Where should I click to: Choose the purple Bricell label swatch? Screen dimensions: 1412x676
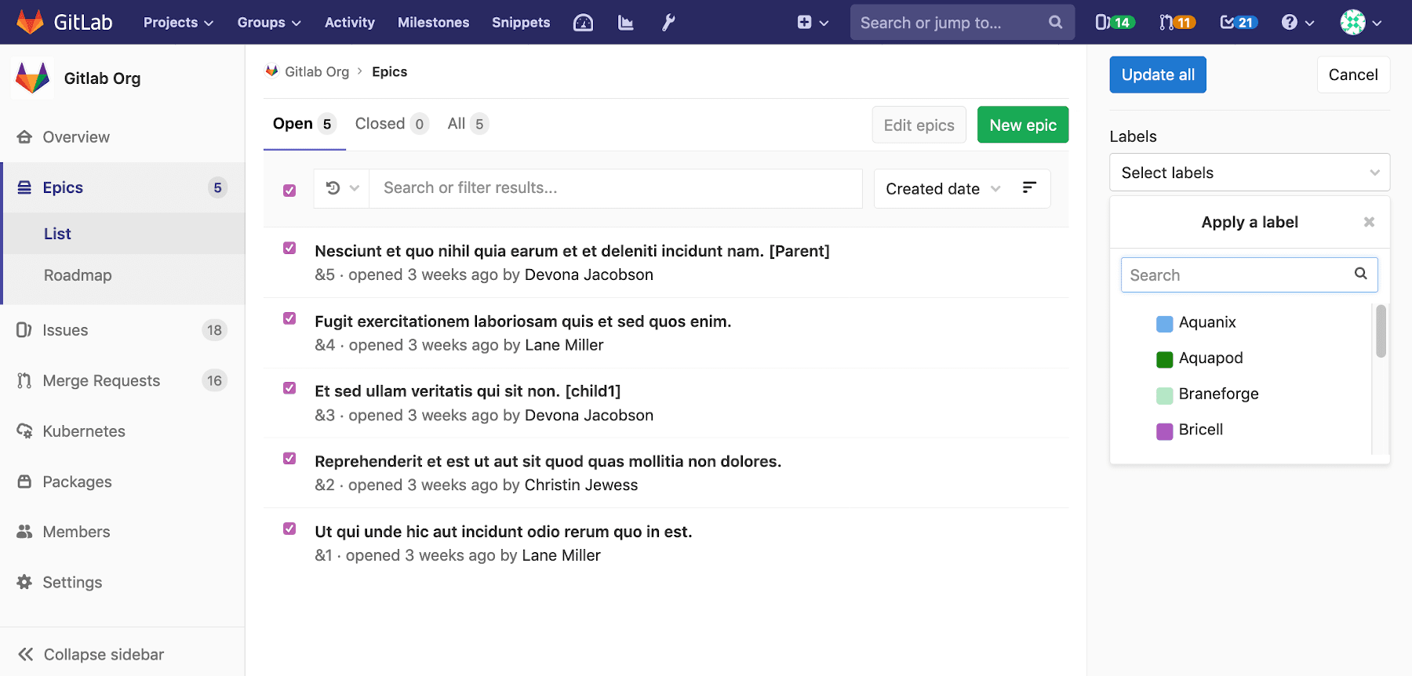point(1164,431)
